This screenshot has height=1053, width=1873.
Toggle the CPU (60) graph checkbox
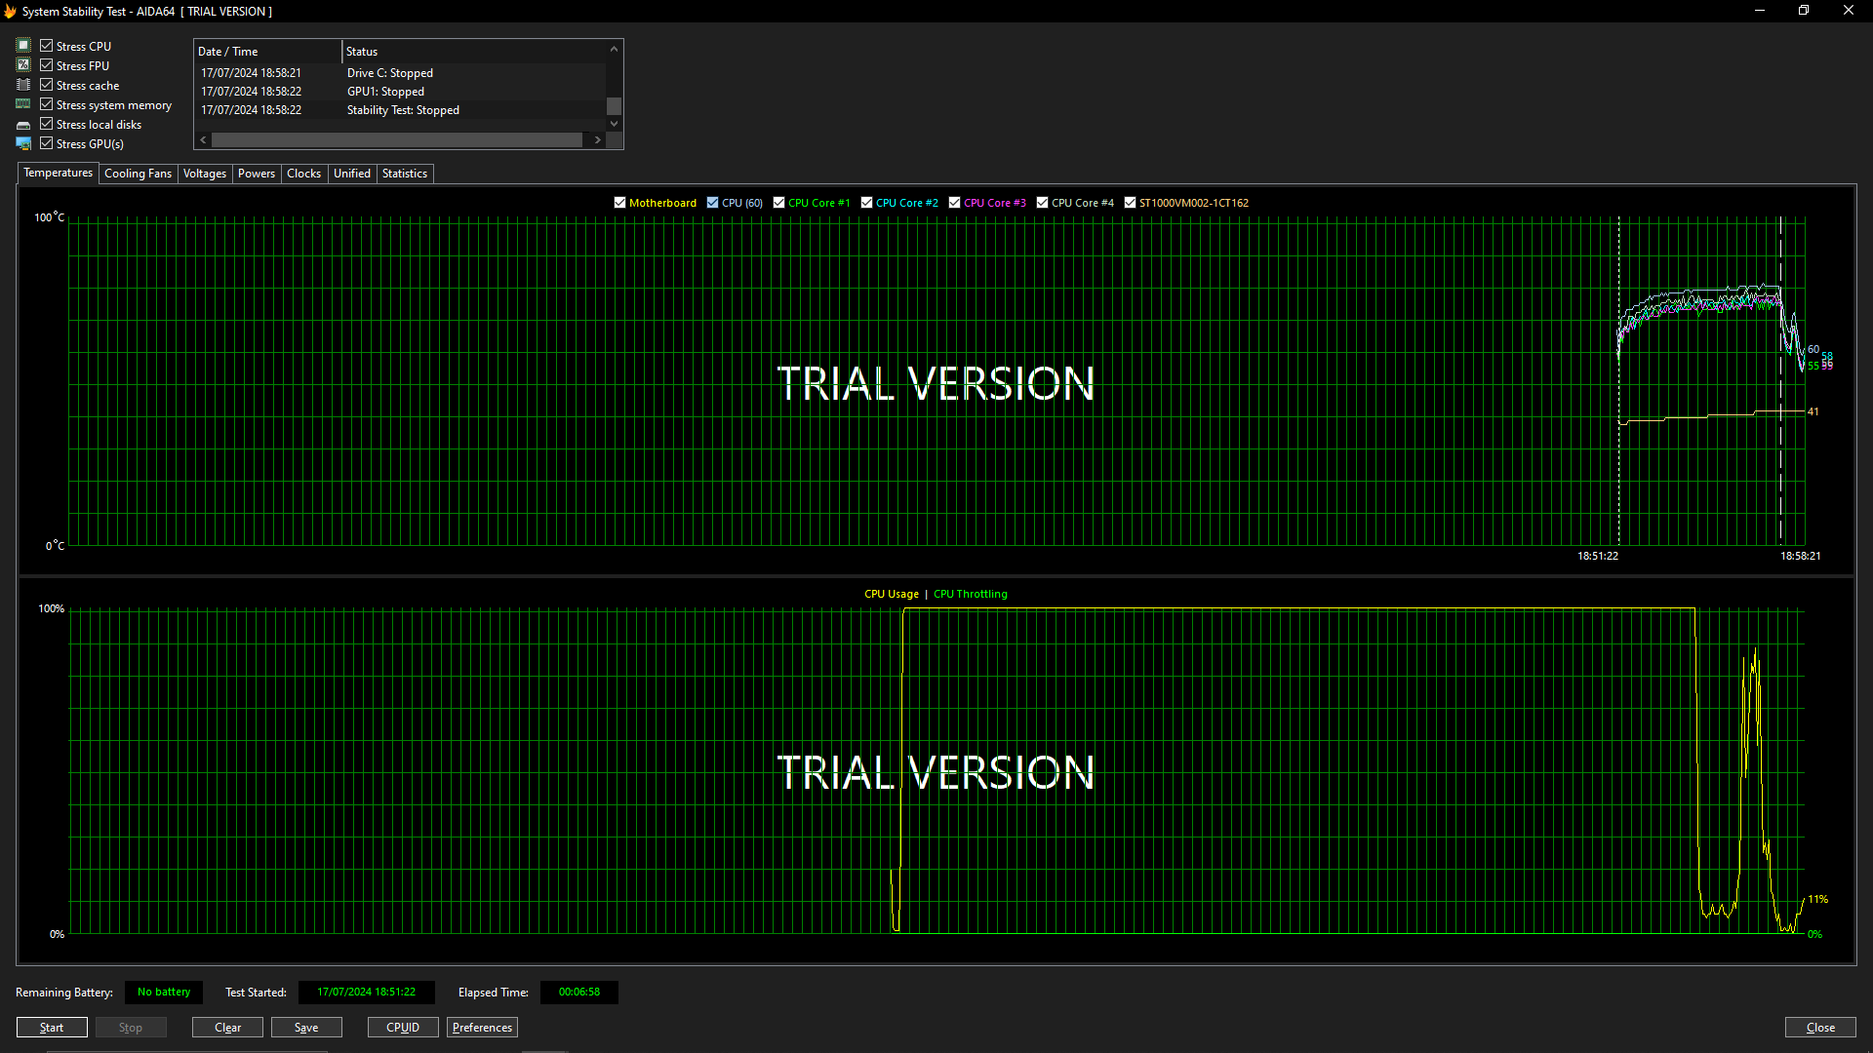tap(712, 203)
